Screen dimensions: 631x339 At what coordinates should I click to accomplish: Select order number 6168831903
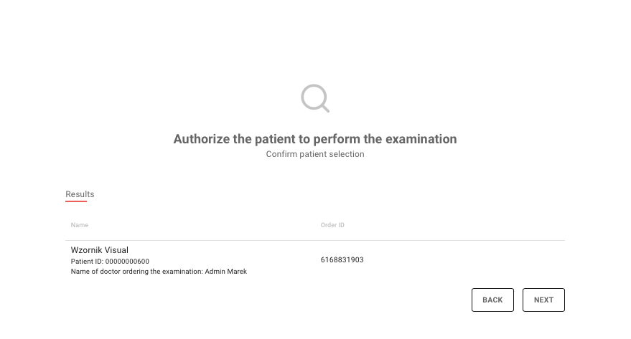(342, 260)
